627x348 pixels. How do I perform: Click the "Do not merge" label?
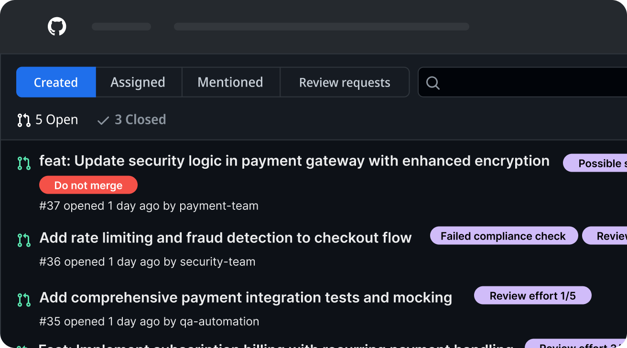(x=88, y=185)
